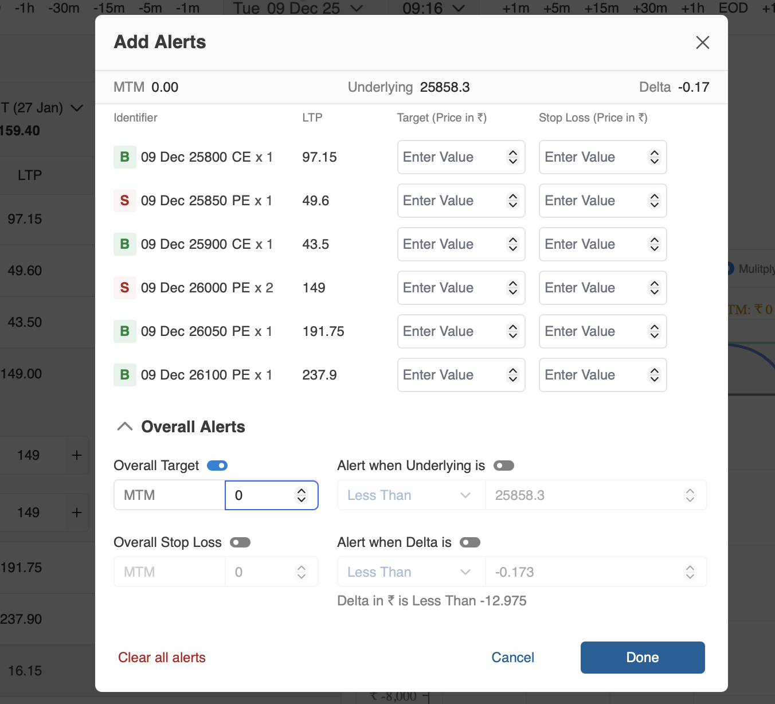Viewport: 775px width, 704px height.
Task: Click Buy badge for 25900 CE
Action: click(x=124, y=244)
